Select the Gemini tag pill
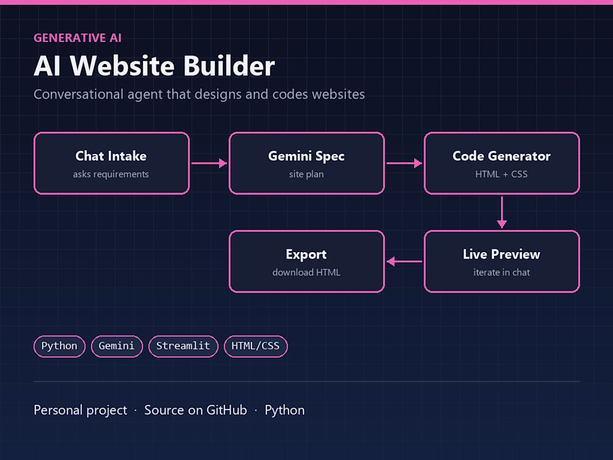Viewport: 613px width, 460px height. [116, 346]
